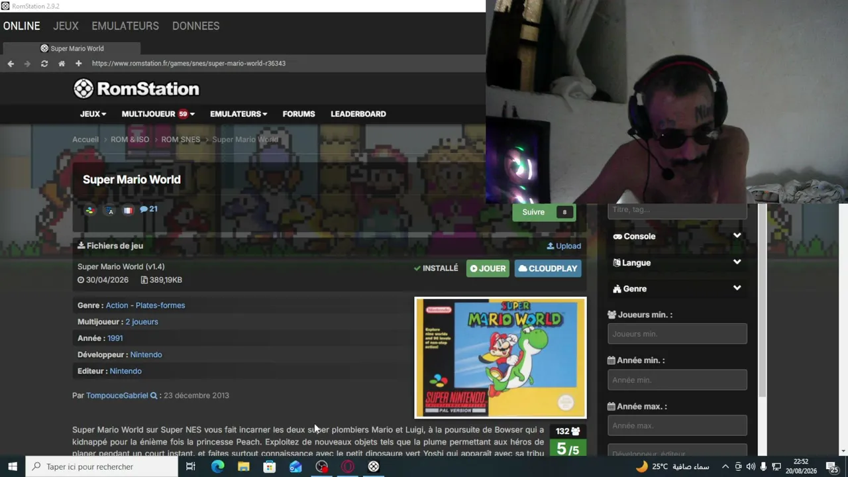848x477 pixels.
Task: Open Microsoft Store from the taskbar
Action: (270, 466)
